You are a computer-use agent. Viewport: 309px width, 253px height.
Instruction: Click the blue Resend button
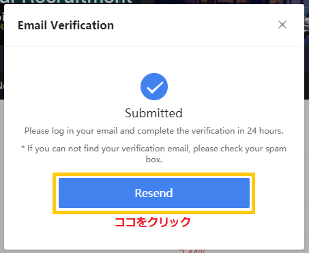[154, 193]
